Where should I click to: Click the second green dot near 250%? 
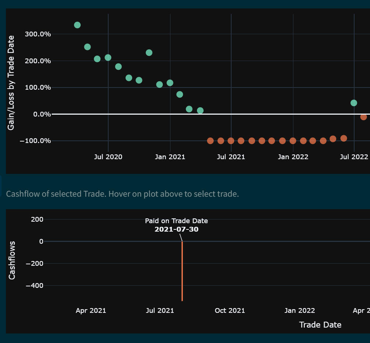coord(87,47)
